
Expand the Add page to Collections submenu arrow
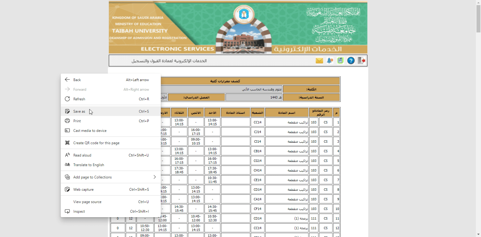tap(154, 177)
